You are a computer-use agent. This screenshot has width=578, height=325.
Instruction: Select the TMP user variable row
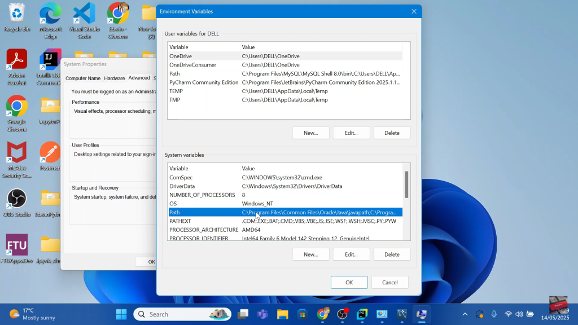pyautogui.click(x=285, y=100)
